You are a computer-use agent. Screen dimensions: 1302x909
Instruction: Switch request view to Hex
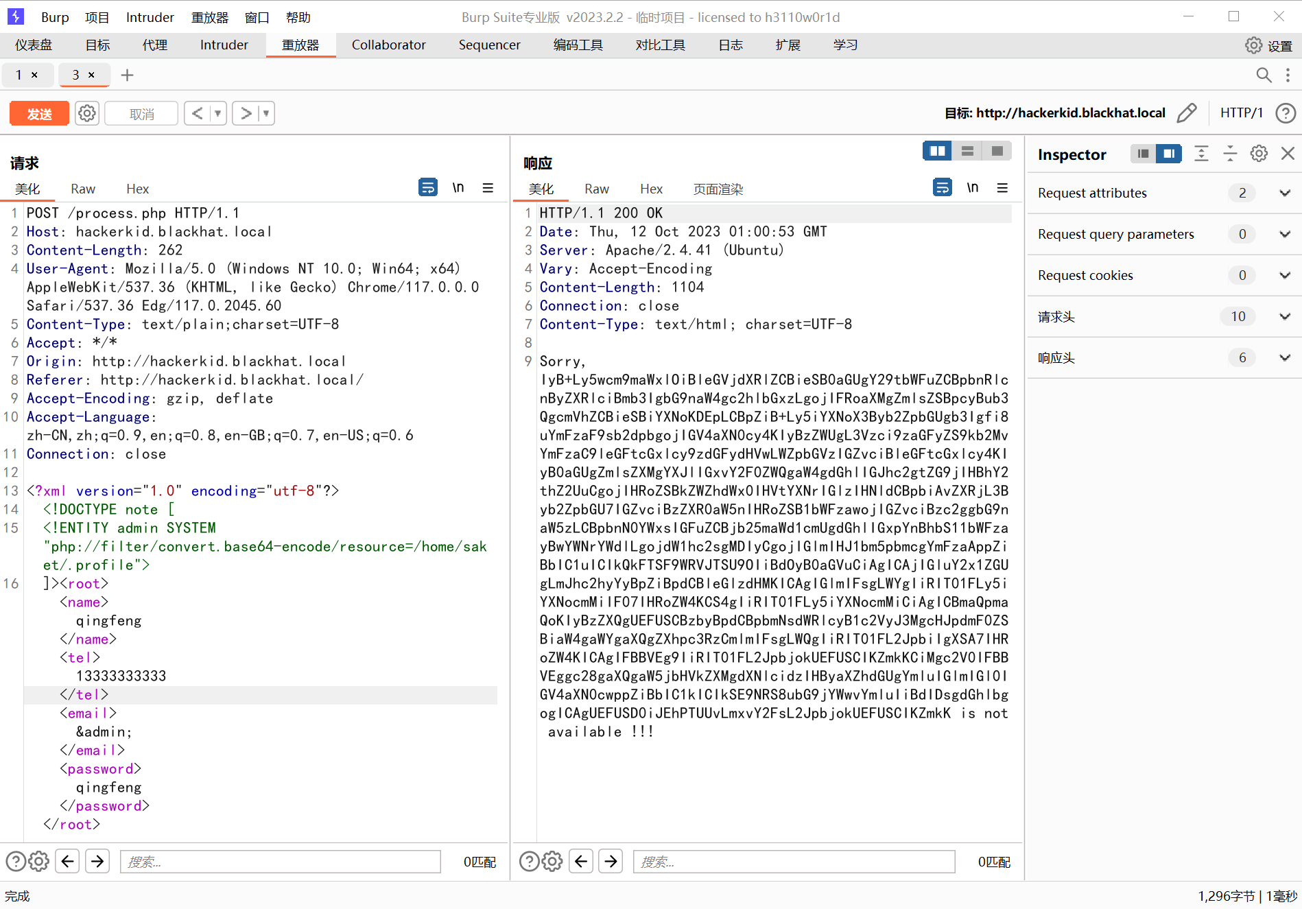[137, 189]
